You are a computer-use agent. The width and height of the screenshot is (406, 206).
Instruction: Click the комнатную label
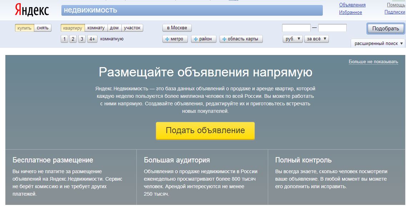tap(112, 39)
